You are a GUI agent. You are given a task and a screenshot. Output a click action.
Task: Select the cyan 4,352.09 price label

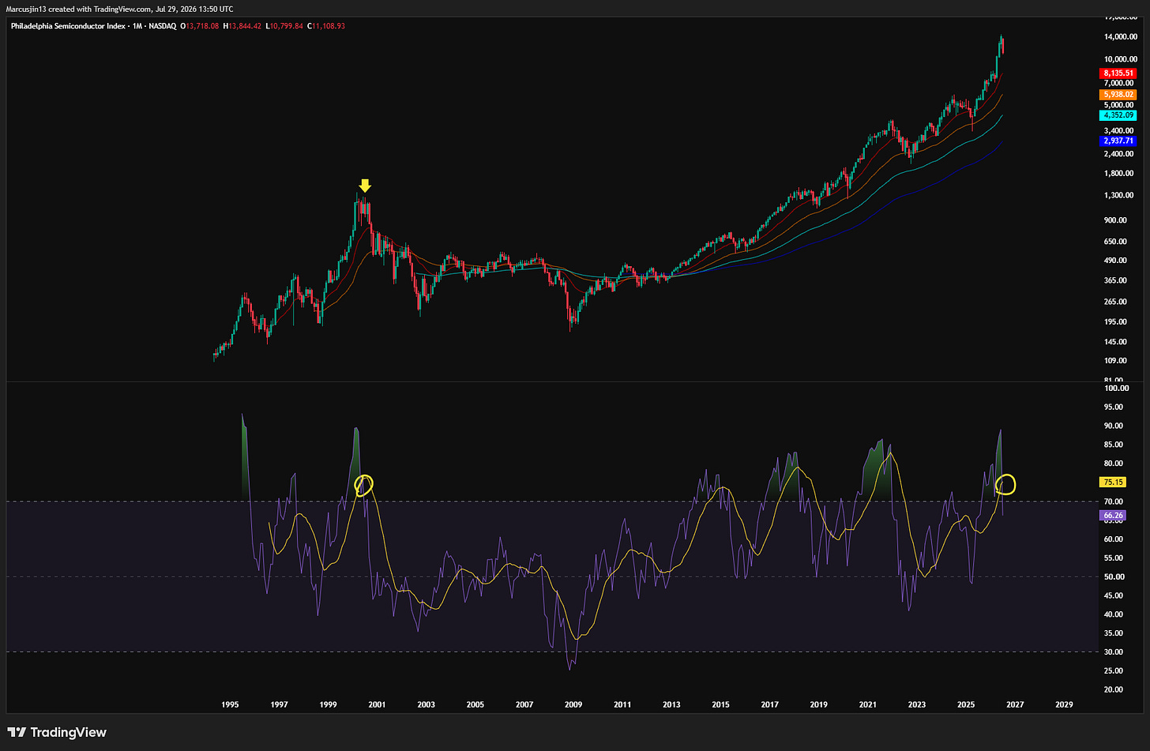(x=1118, y=115)
